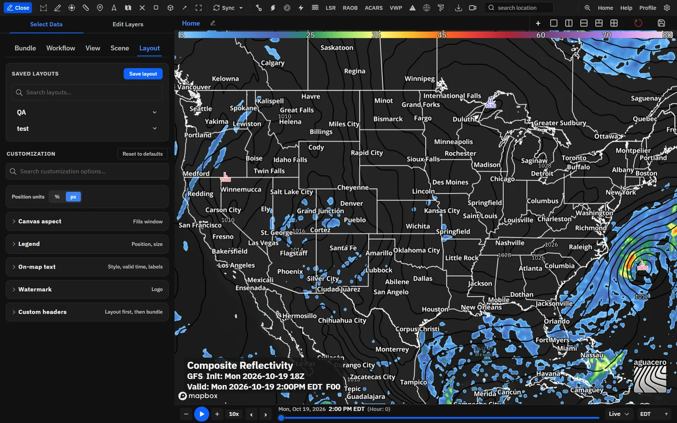Image resolution: width=677 pixels, height=423 pixels.
Task: Select px position units
Action: [73, 197]
